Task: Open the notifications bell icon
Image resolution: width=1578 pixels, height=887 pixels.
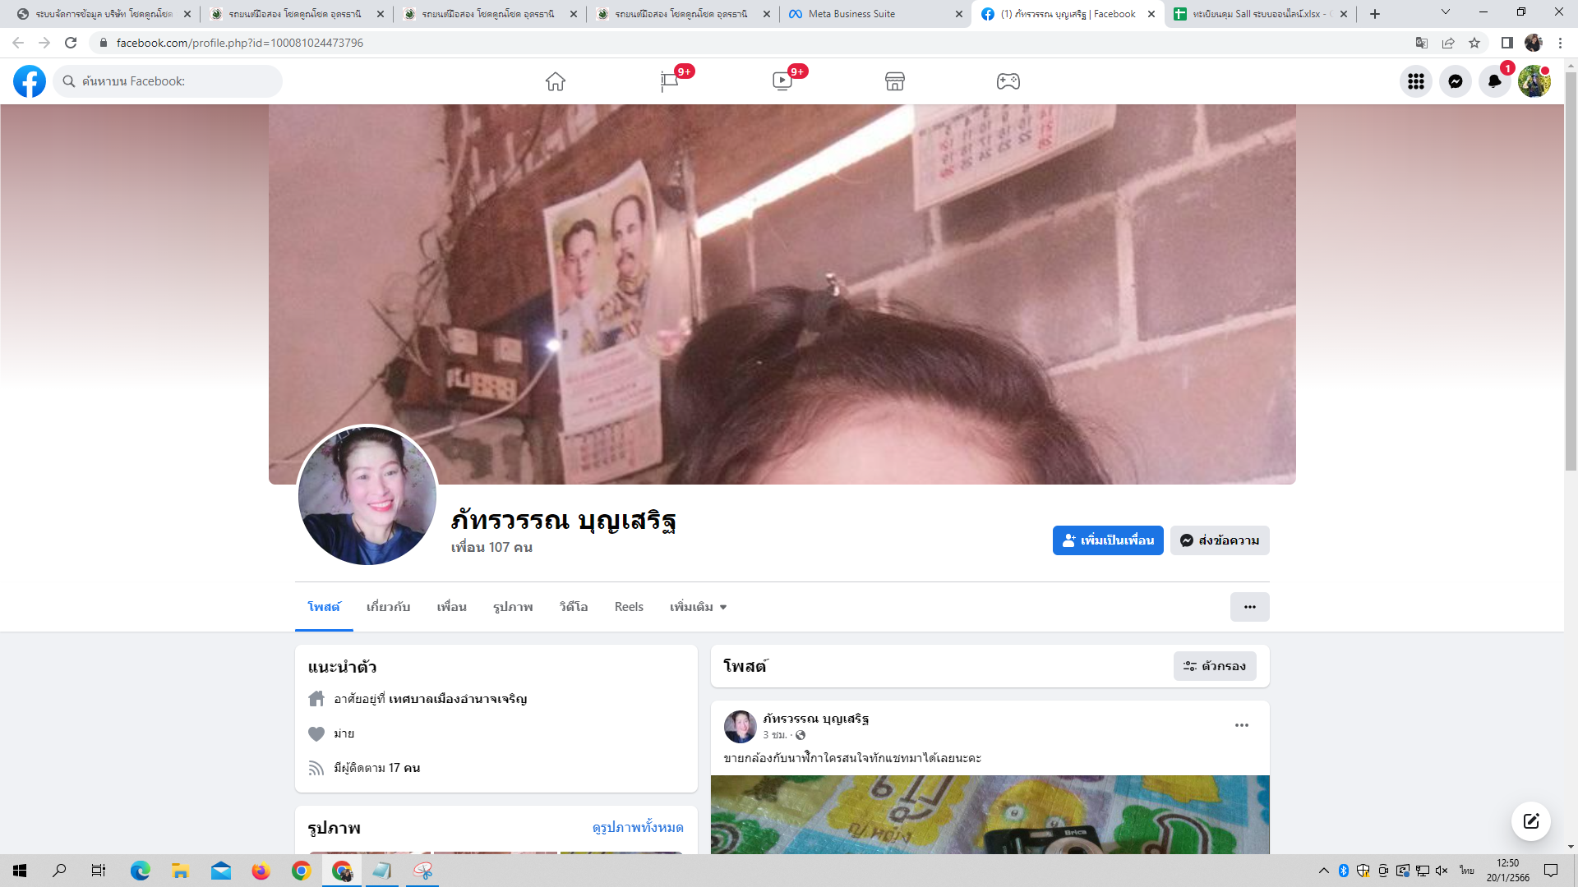Action: coord(1495,81)
